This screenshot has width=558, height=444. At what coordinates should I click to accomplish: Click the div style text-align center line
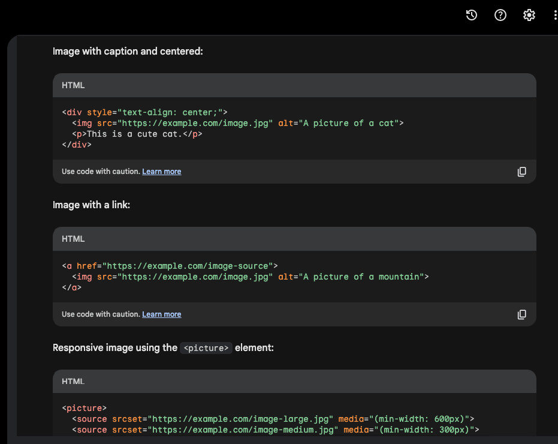144,112
